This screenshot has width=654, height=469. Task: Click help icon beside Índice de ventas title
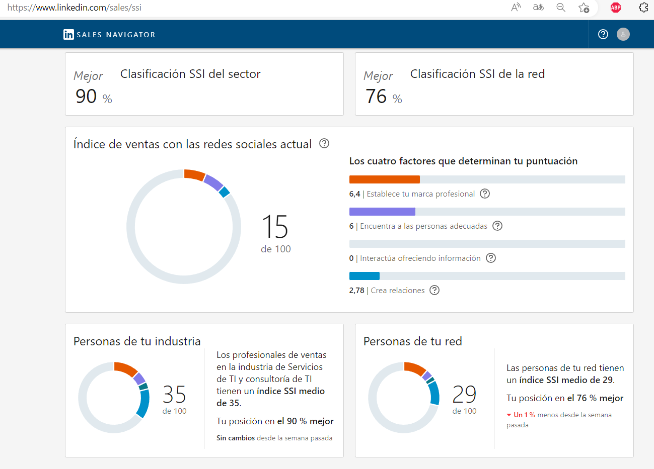[x=324, y=143]
